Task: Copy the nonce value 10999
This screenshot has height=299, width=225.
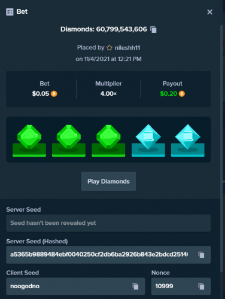Action: (201, 286)
